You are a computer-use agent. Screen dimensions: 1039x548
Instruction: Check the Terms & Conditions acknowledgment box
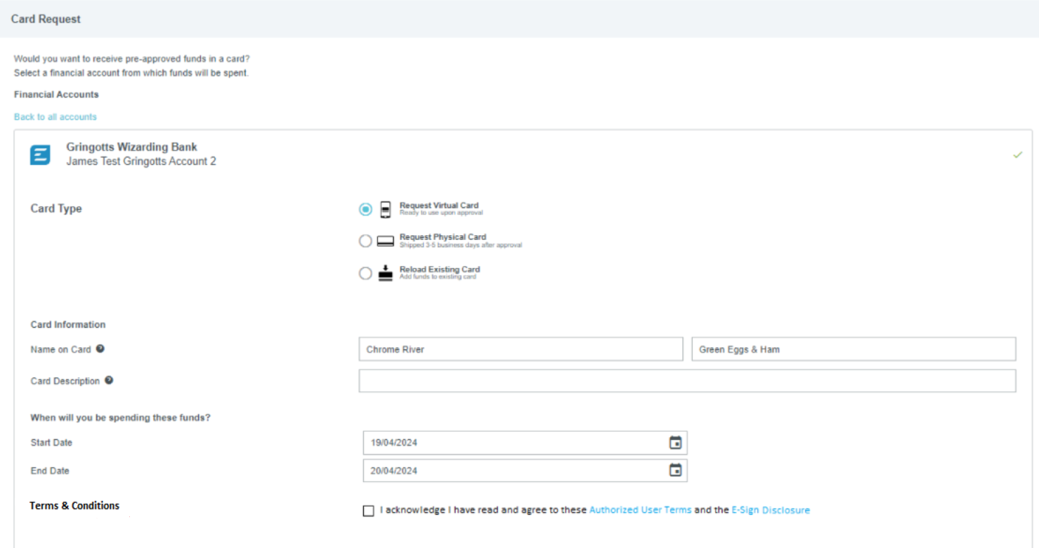click(x=369, y=511)
